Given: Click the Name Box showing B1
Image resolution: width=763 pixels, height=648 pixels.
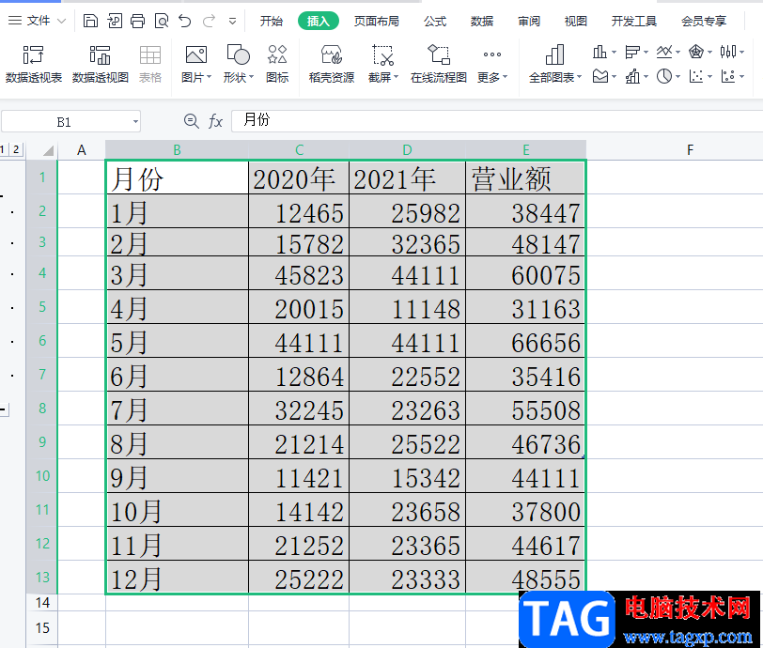Looking at the screenshot, I should pyautogui.click(x=64, y=122).
